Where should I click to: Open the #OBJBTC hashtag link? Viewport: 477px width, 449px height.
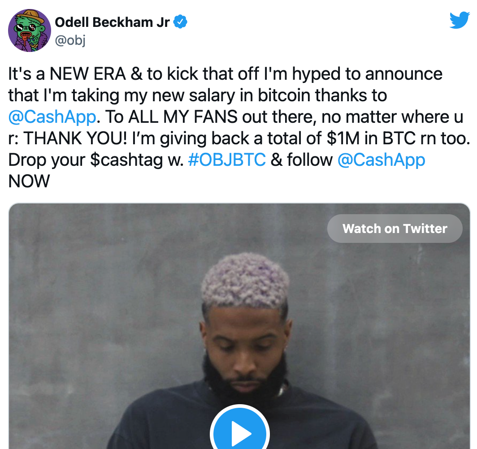coord(227,160)
